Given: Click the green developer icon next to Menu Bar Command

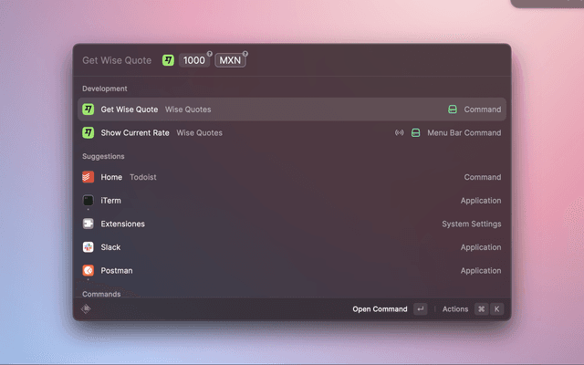Looking at the screenshot, I should [415, 133].
